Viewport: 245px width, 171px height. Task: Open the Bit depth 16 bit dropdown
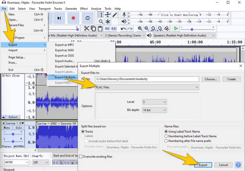[x=154, y=110]
